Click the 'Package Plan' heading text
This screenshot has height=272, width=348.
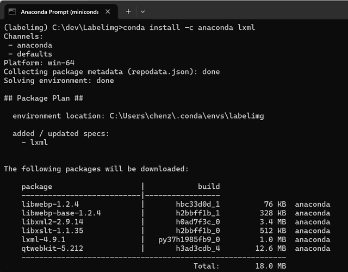pyautogui.click(x=43, y=98)
